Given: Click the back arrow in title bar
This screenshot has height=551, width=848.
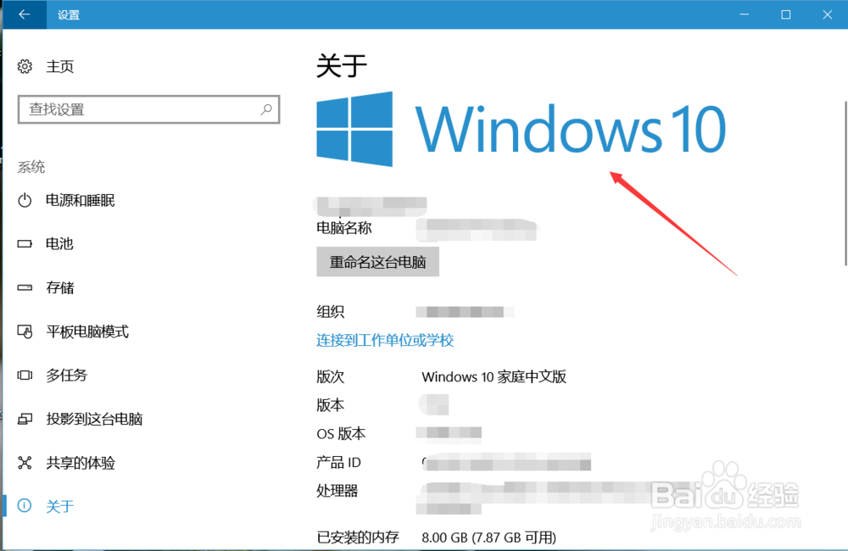Looking at the screenshot, I should [25, 14].
